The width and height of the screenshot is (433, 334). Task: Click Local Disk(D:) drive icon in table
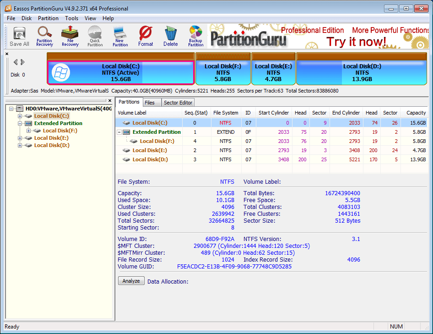click(x=126, y=159)
